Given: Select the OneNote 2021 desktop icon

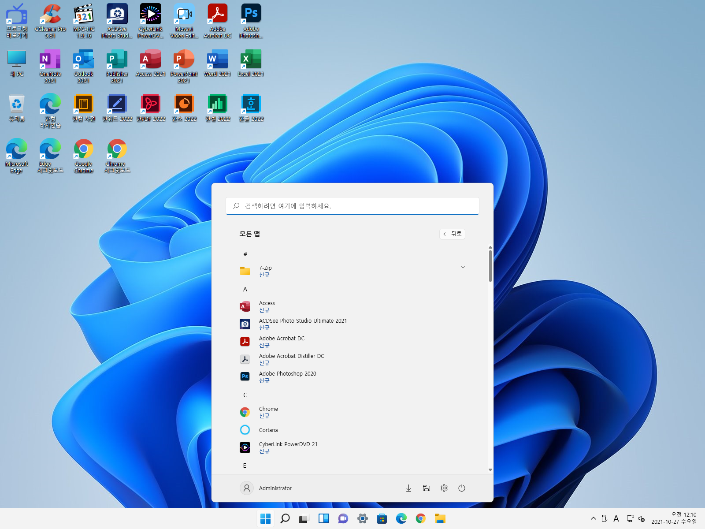Looking at the screenshot, I should [x=50, y=66].
